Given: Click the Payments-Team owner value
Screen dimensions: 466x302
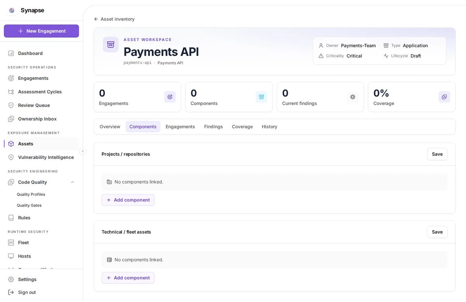Looking at the screenshot, I should coord(358,45).
